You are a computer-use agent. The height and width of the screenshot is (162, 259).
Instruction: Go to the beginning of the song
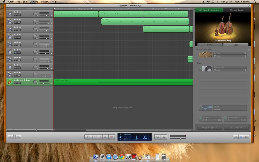[x=100, y=137]
